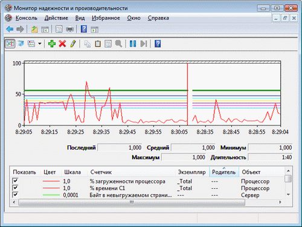The height and width of the screenshot is (227, 302).
Task: Open the graph type dropdown arrow
Action: (40, 44)
